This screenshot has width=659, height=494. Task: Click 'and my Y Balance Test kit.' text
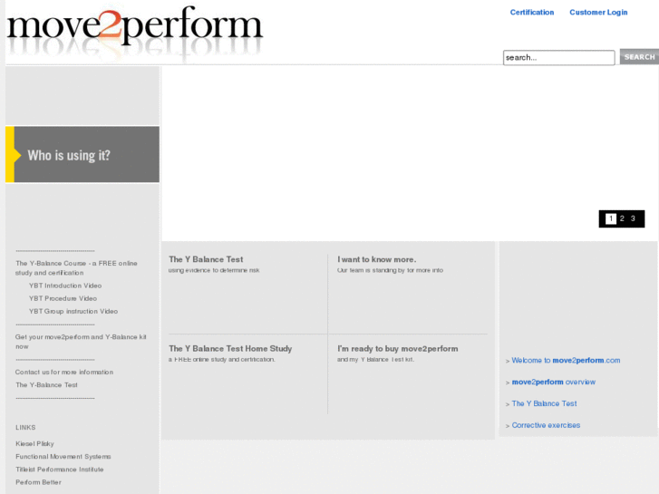coord(376,360)
